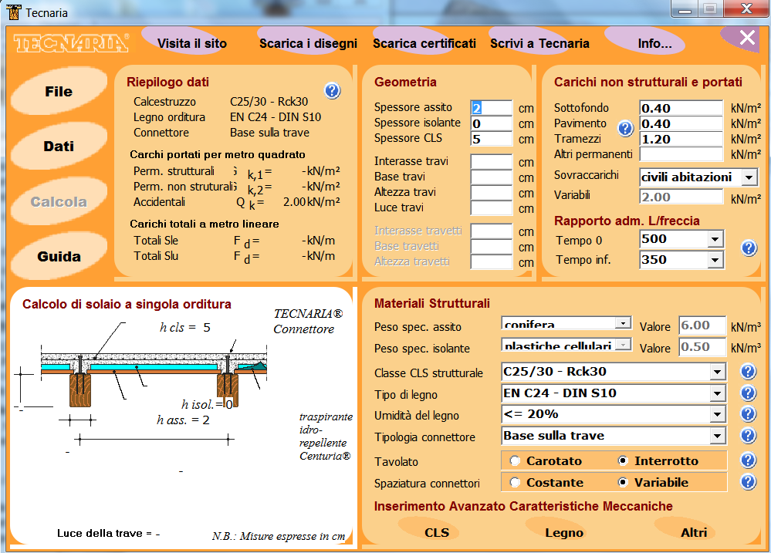Click the Tecnaria title bar app icon
The width and height of the screenshot is (771, 553).
pyautogui.click(x=14, y=12)
